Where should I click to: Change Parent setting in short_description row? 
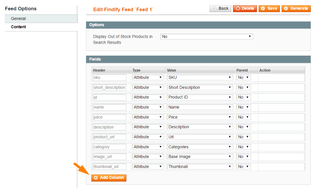pyautogui.click(x=244, y=88)
